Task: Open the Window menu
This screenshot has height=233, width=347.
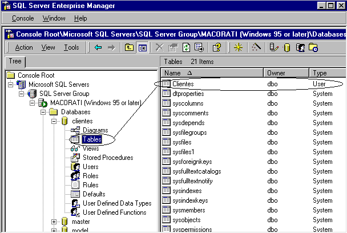Action: click(x=54, y=18)
